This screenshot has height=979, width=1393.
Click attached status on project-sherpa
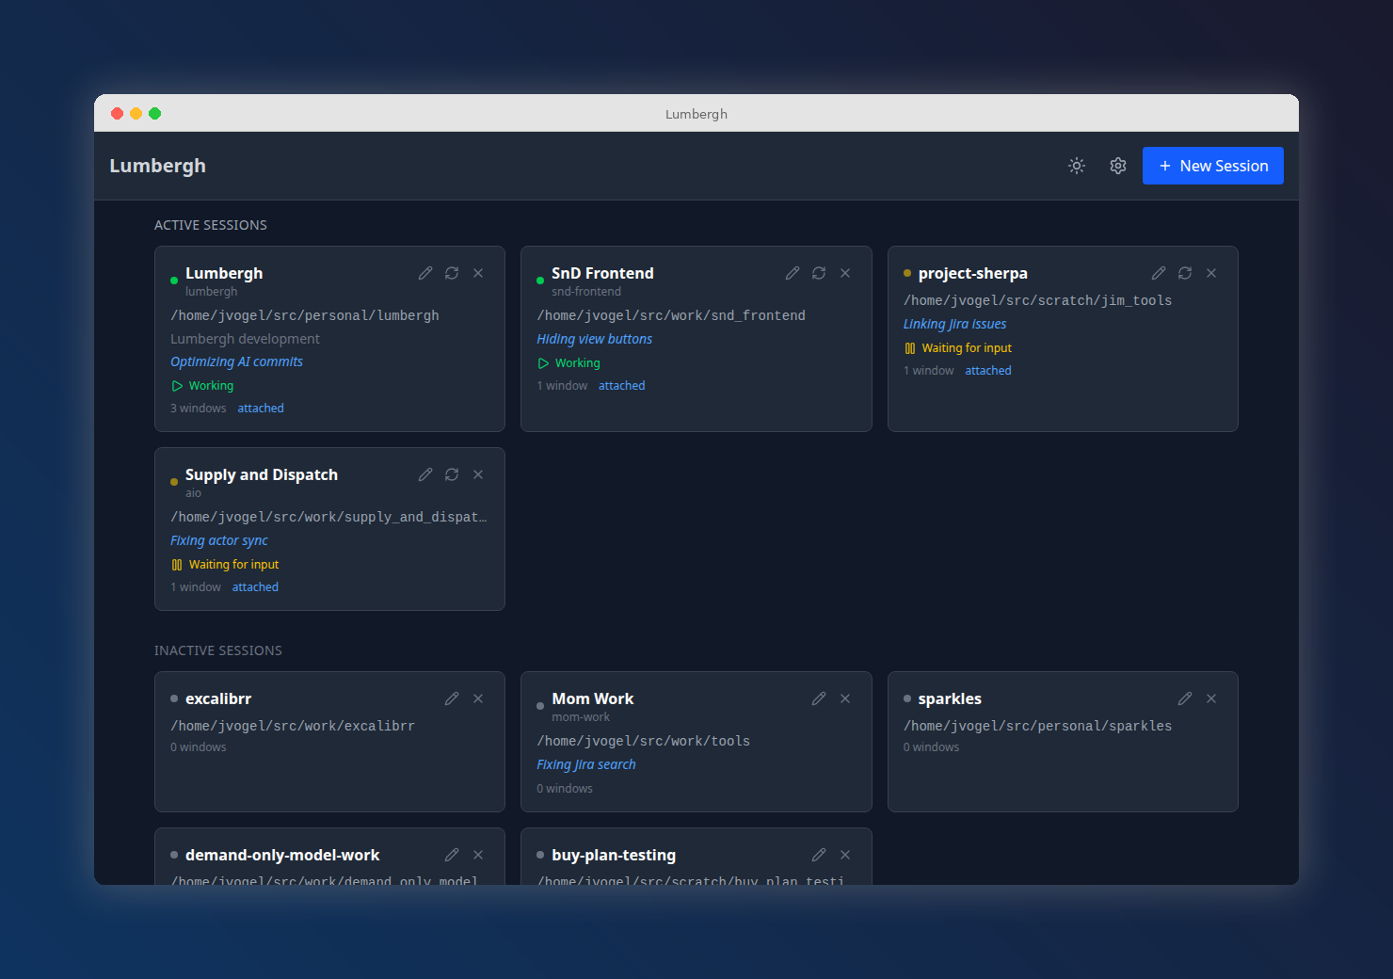[987, 370]
